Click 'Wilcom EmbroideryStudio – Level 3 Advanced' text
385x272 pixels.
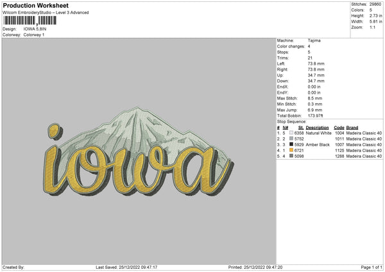pyautogui.click(x=46, y=13)
